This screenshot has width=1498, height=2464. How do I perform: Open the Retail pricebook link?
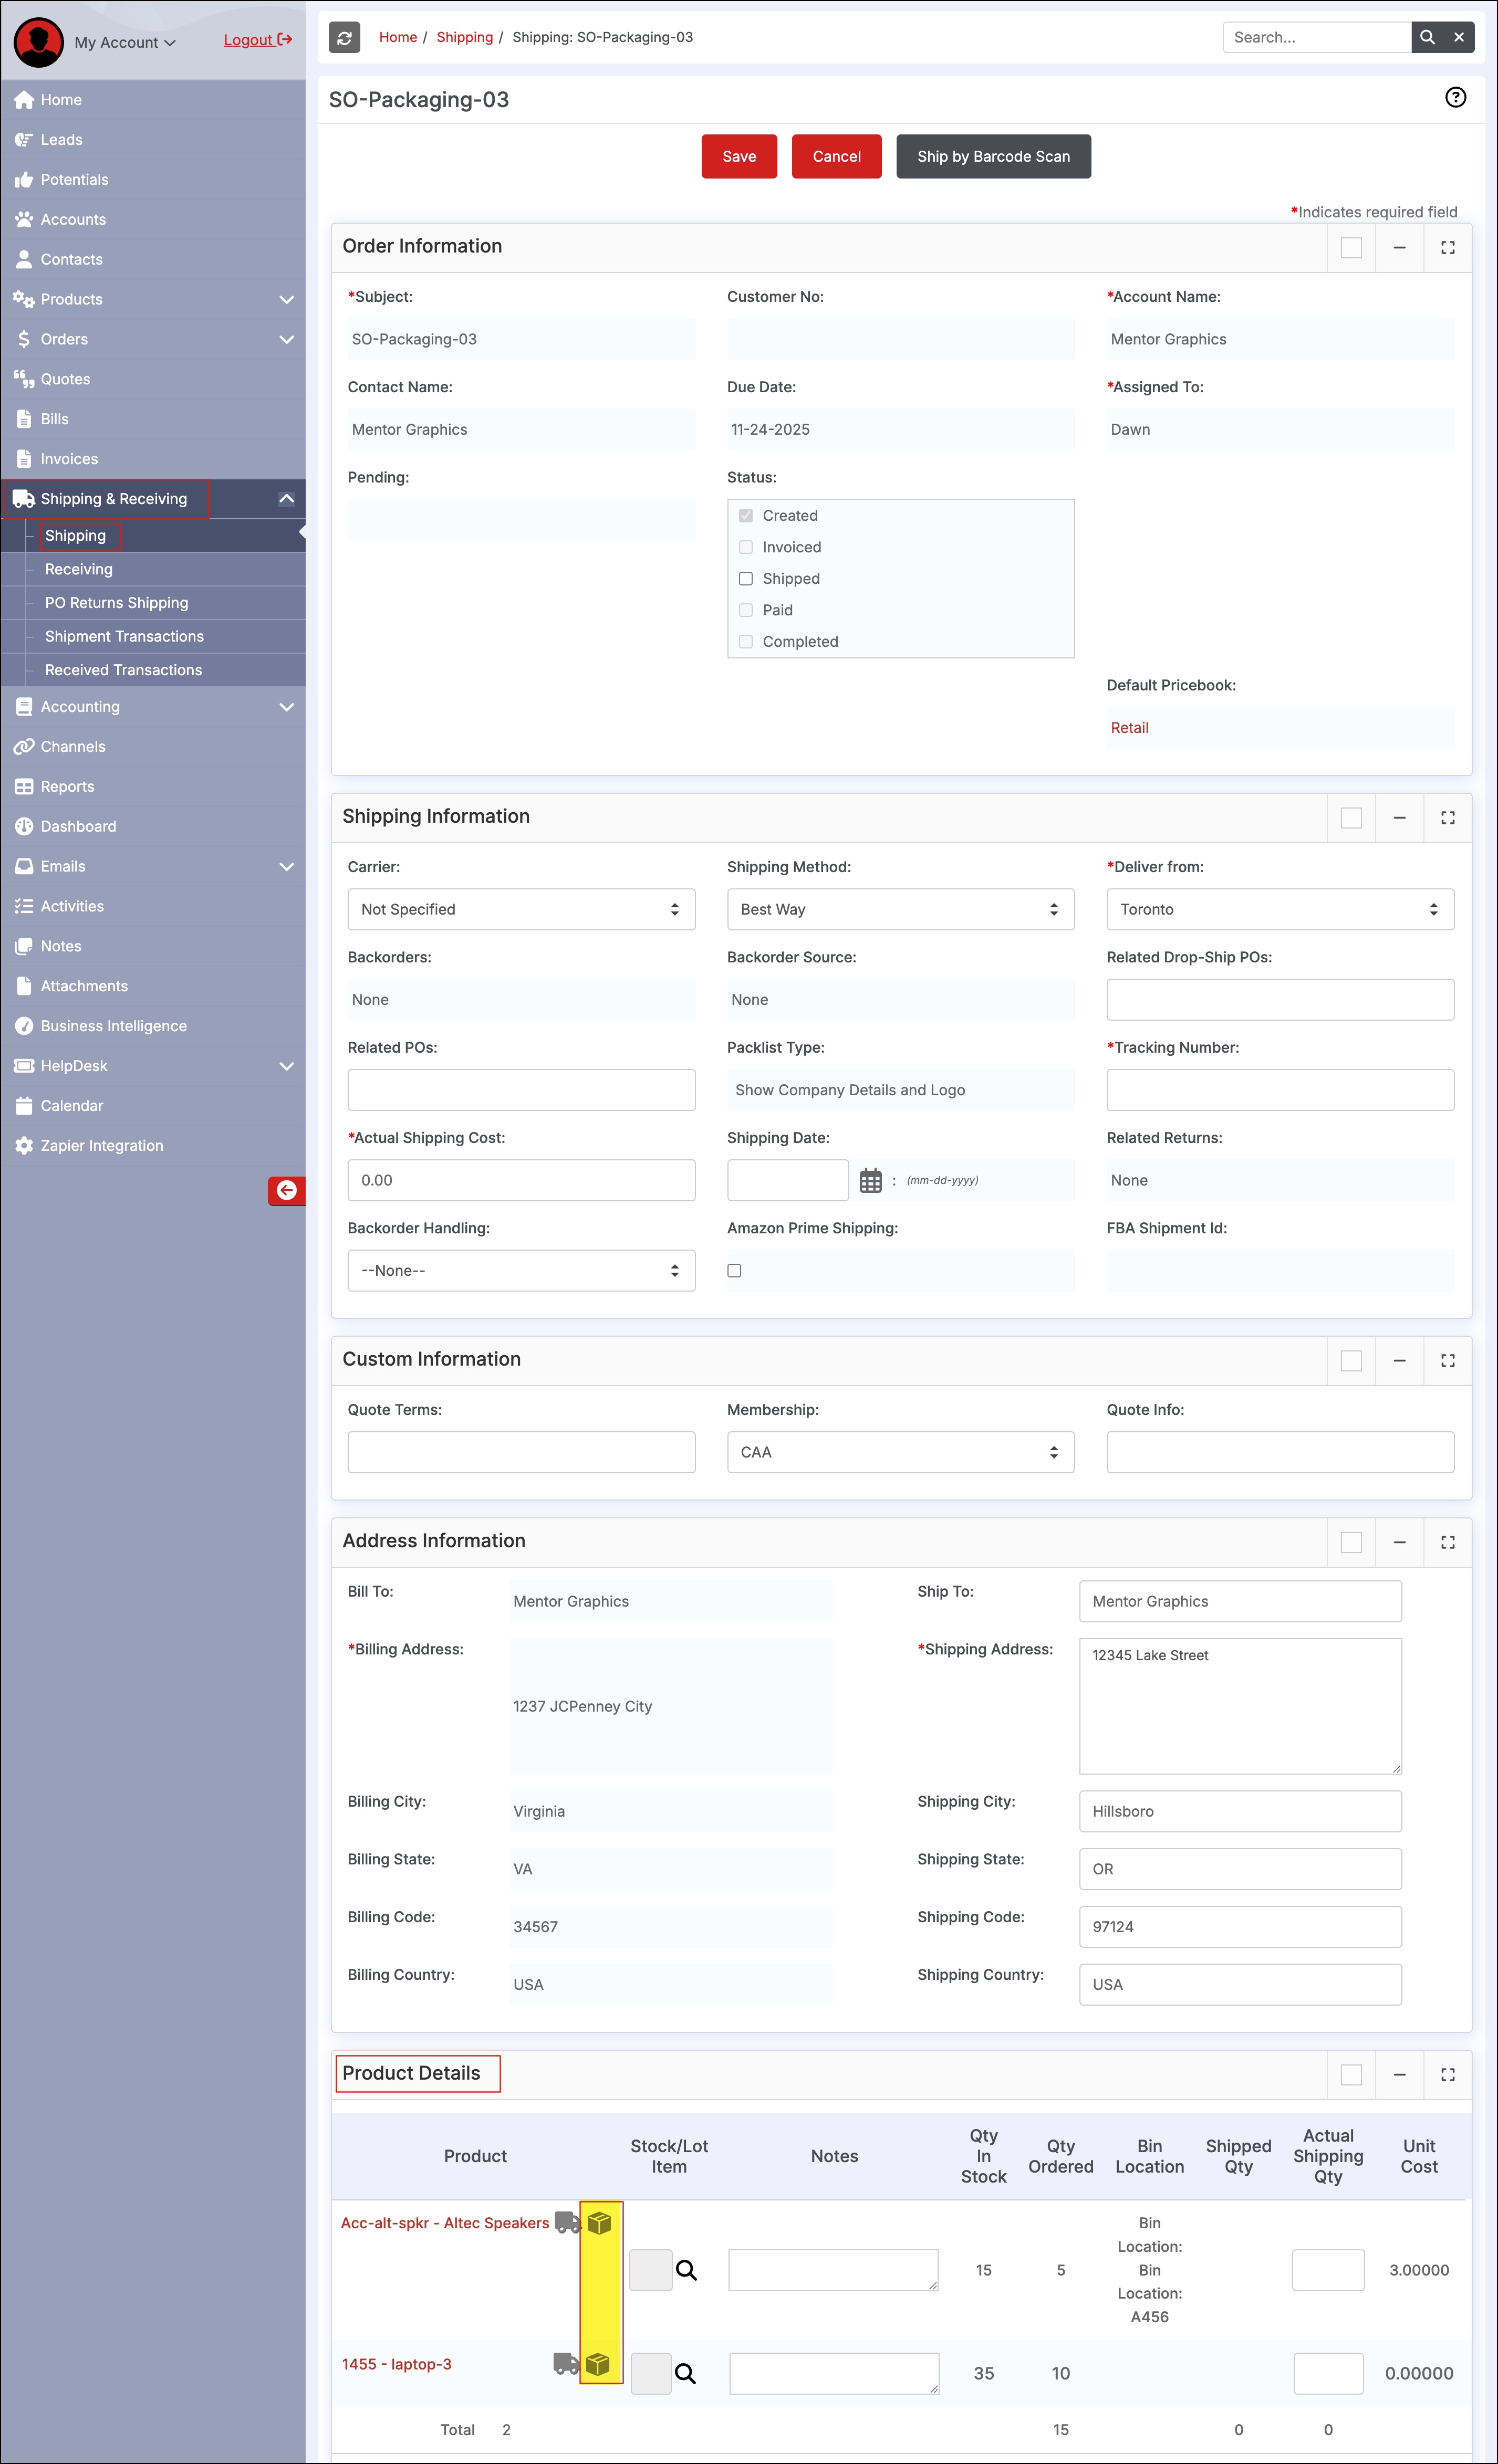click(x=1129, y=728)
